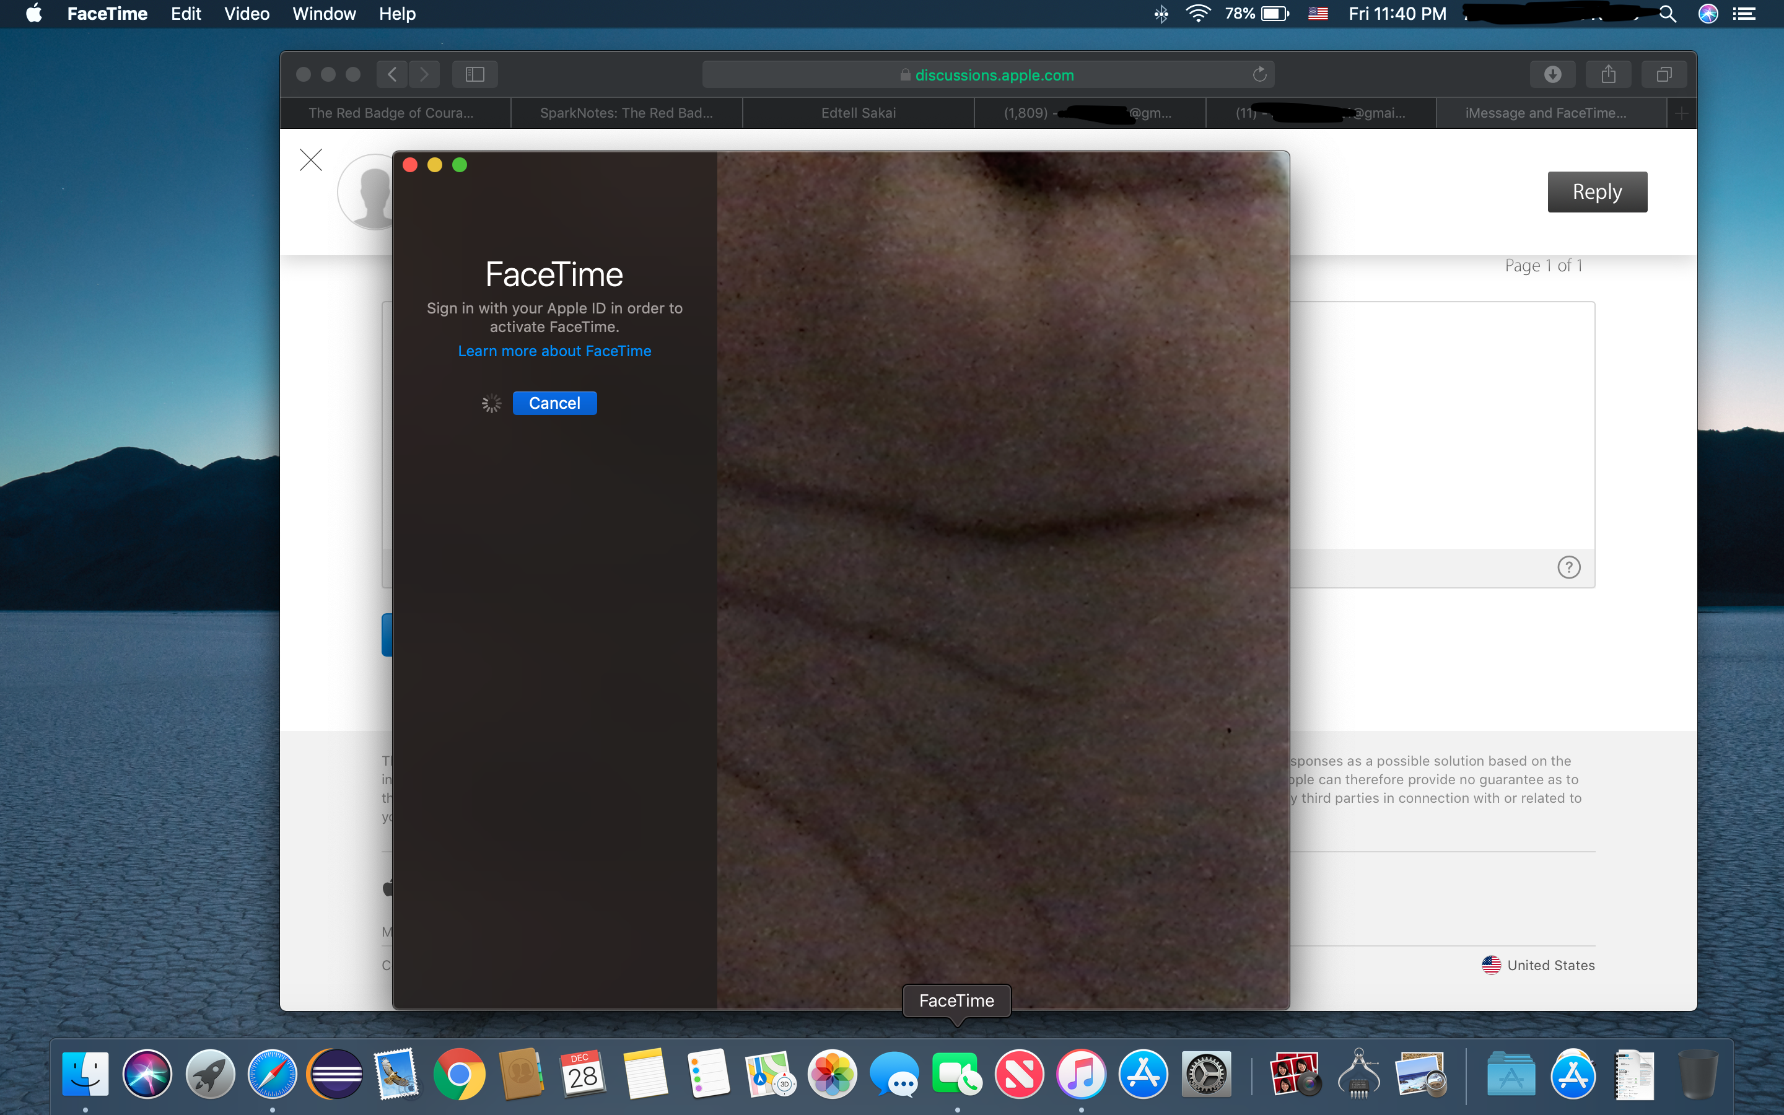The height and width of the screenshot is (1115, 1784).
Task: Launch Photos app from the dock
Action: pos(833,1075)
